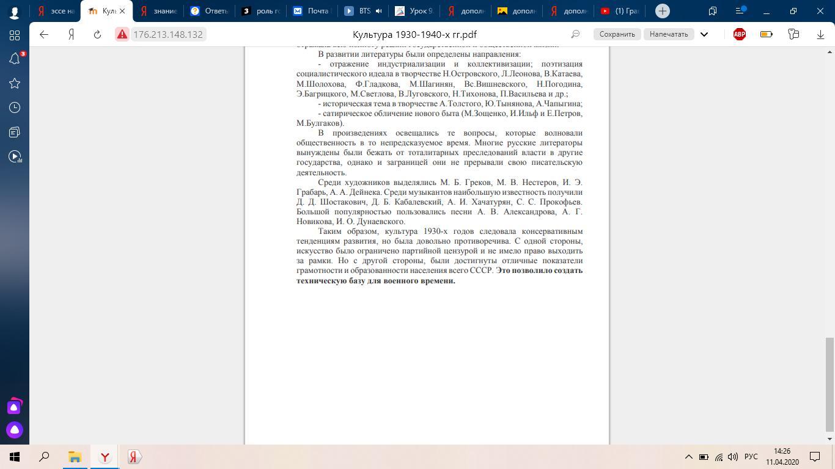835x469 pixels.
Task: Switch the РУС input language
Action: pos(751,457)
